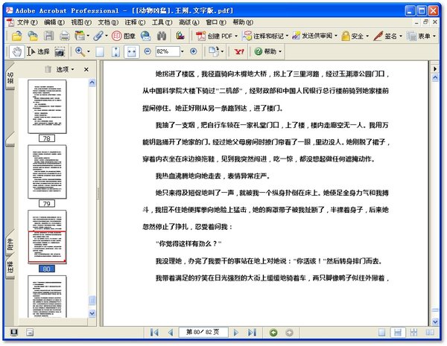This screenshot has height=346, width=447.
Task: Open the 窗口 menu
Action: [x=216, y=22]
